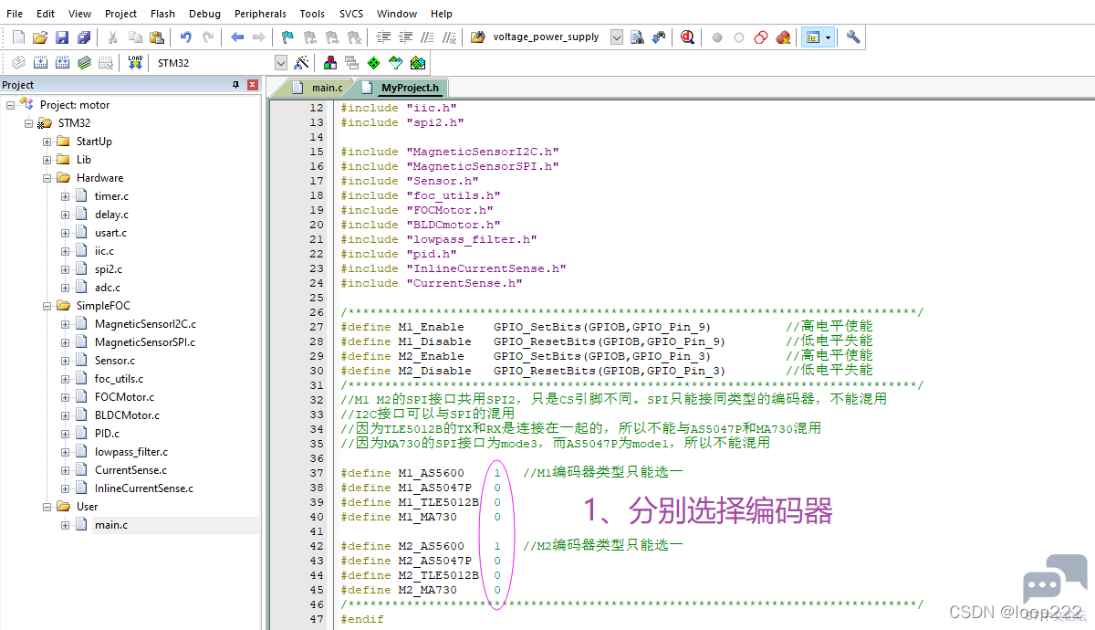
Task: Open the STM32 target dropdown
Action: click(280, 63)
